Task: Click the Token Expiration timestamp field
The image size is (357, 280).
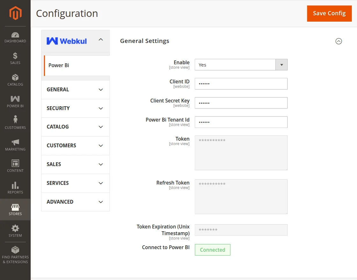Action: (241, 230)
